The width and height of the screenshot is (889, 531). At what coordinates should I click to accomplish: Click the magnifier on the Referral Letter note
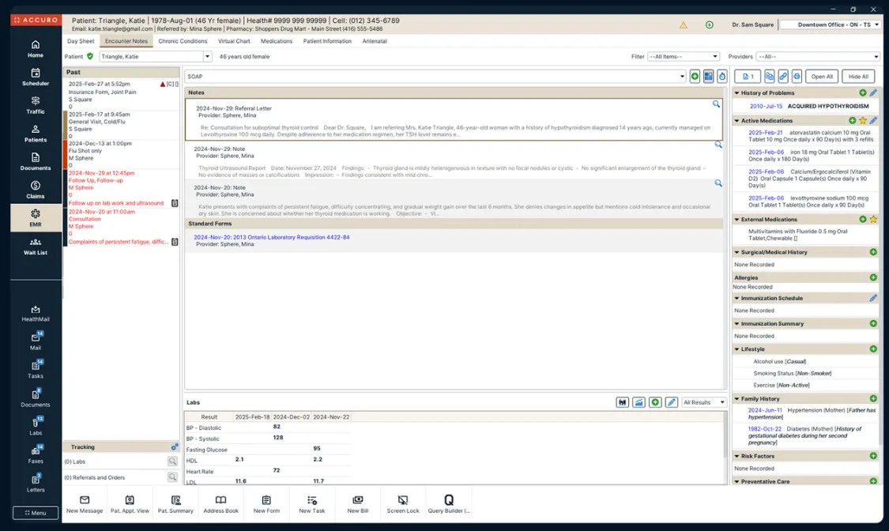[x=716, y=103]
